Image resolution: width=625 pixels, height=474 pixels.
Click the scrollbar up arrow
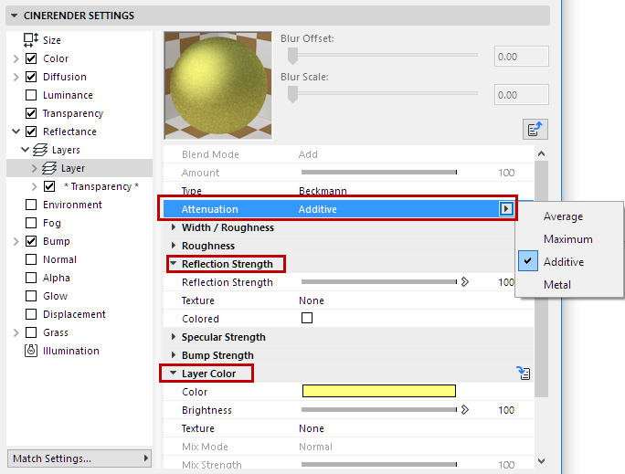point(541,153)
